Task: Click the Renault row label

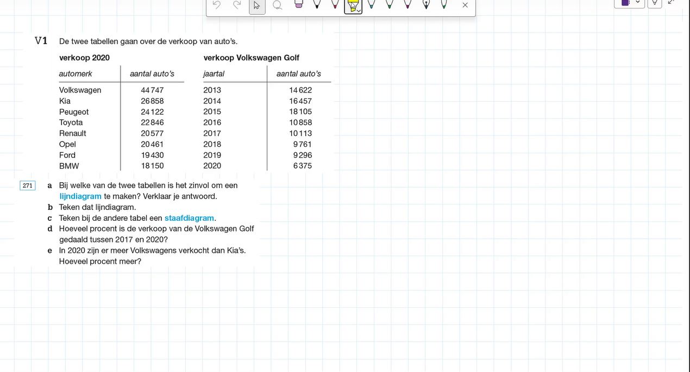Action: point(73,133)
